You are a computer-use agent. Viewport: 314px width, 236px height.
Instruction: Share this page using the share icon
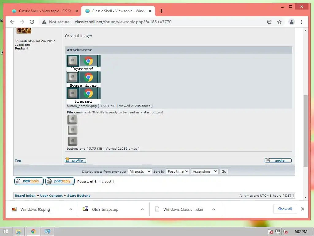(x=269, y=22)
